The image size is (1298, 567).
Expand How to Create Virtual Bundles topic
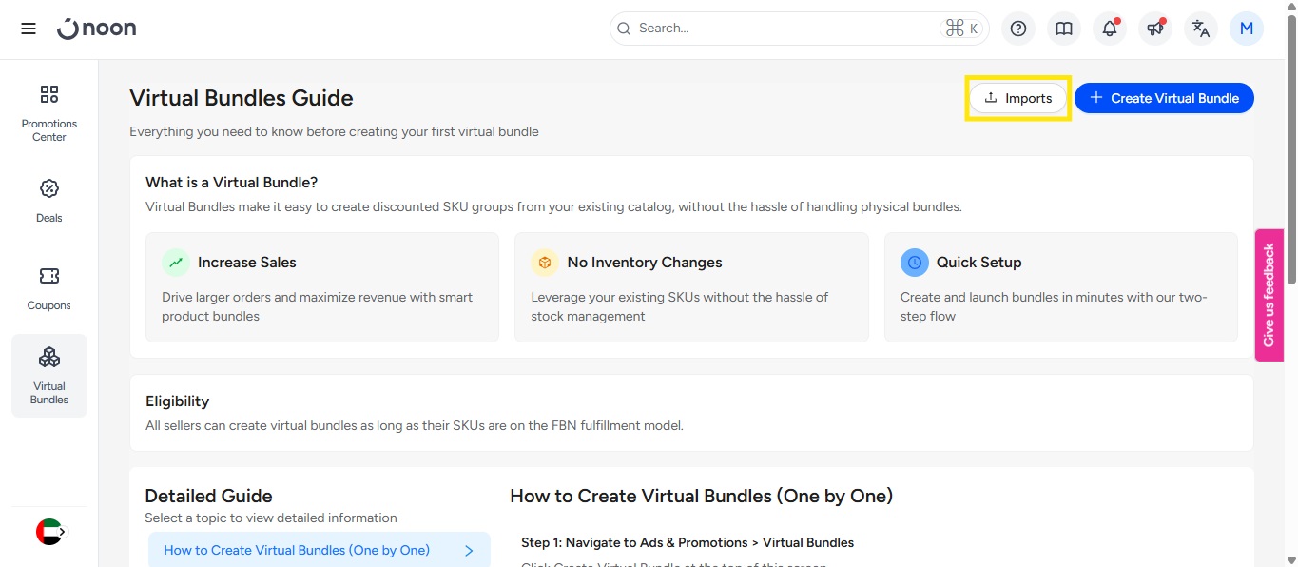coord(319,550)
